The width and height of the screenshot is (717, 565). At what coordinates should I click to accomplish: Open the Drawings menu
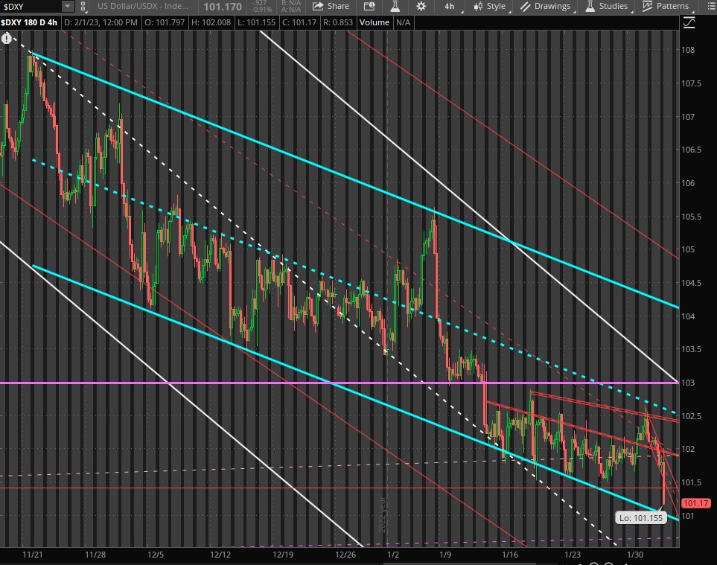(x=546, y=6)
